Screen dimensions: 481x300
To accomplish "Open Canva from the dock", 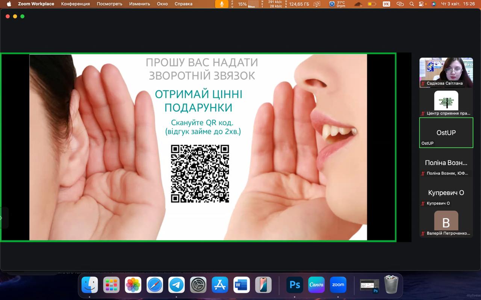I will [316, 285].
